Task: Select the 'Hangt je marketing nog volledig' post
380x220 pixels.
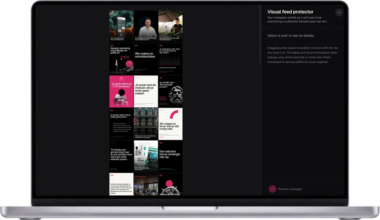Action: [121, 59]
